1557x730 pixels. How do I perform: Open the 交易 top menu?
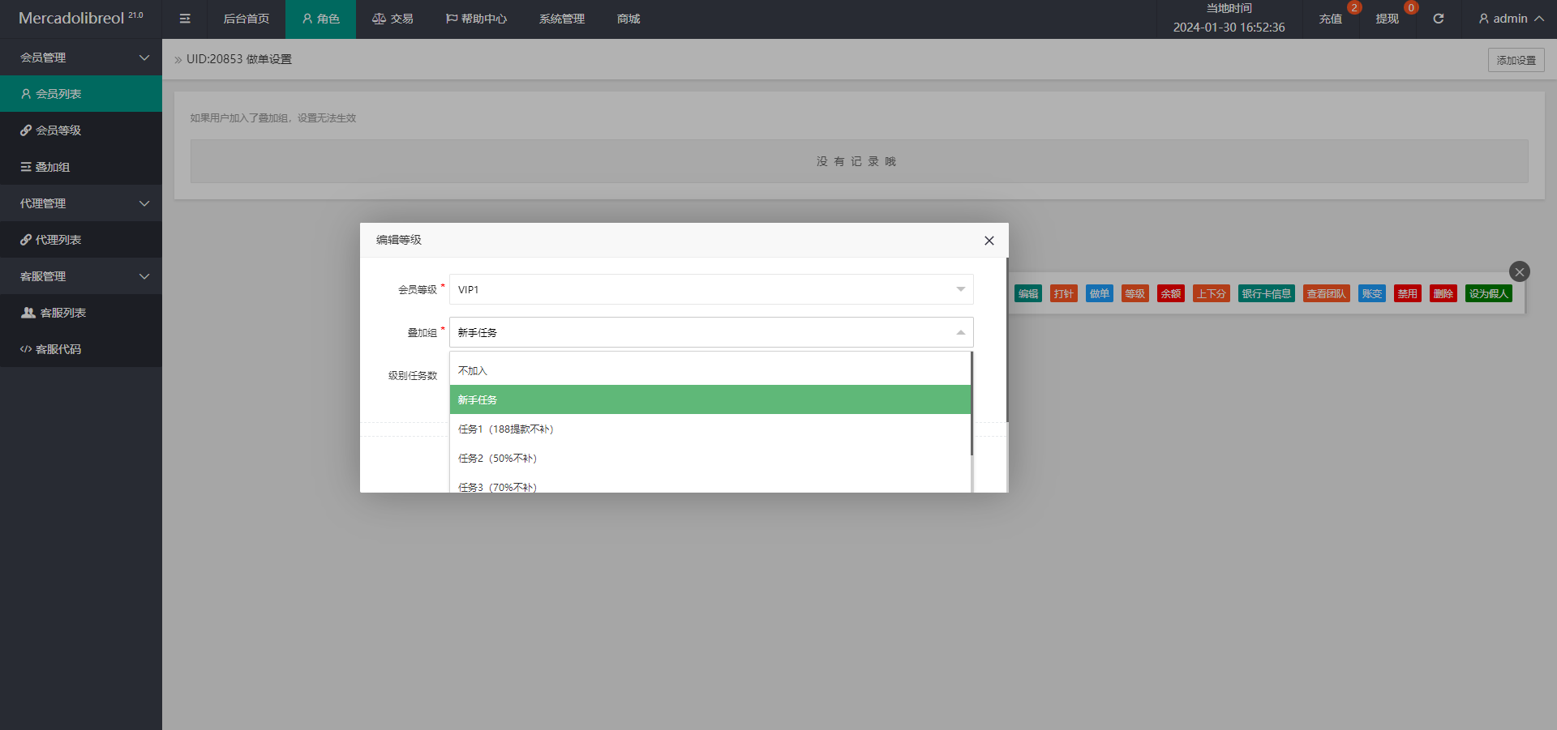pos(392,19)
